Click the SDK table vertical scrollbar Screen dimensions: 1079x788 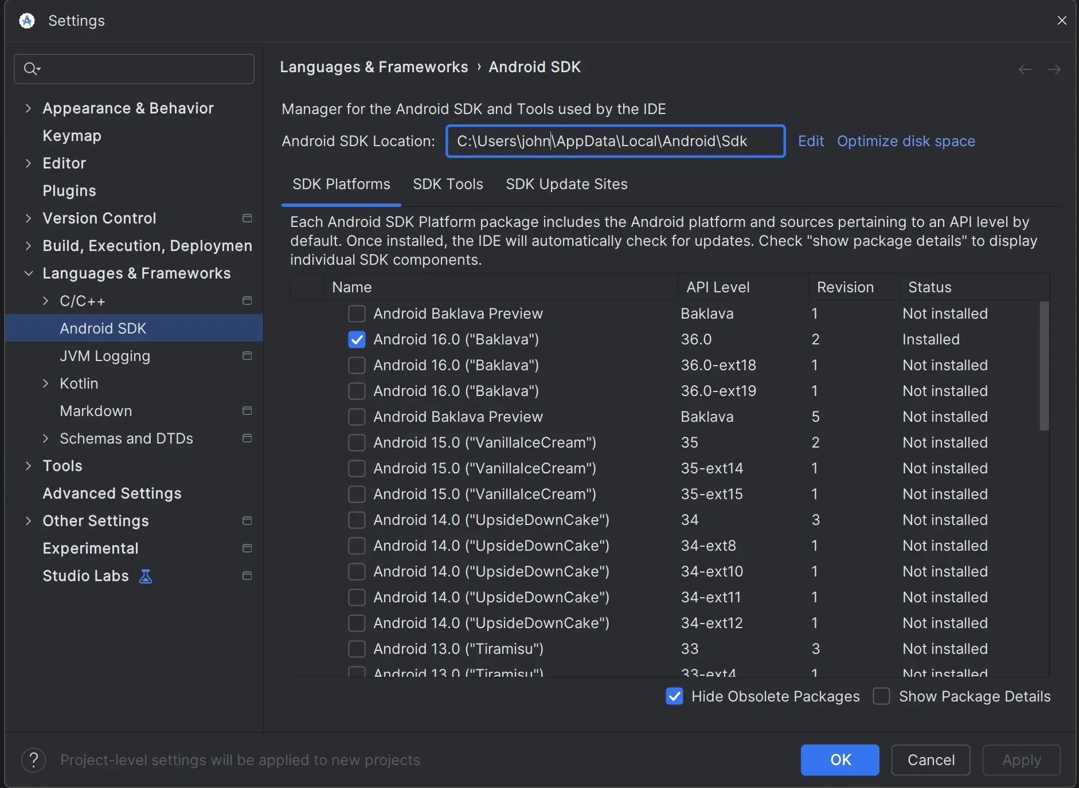click(x=1045, y=366)
